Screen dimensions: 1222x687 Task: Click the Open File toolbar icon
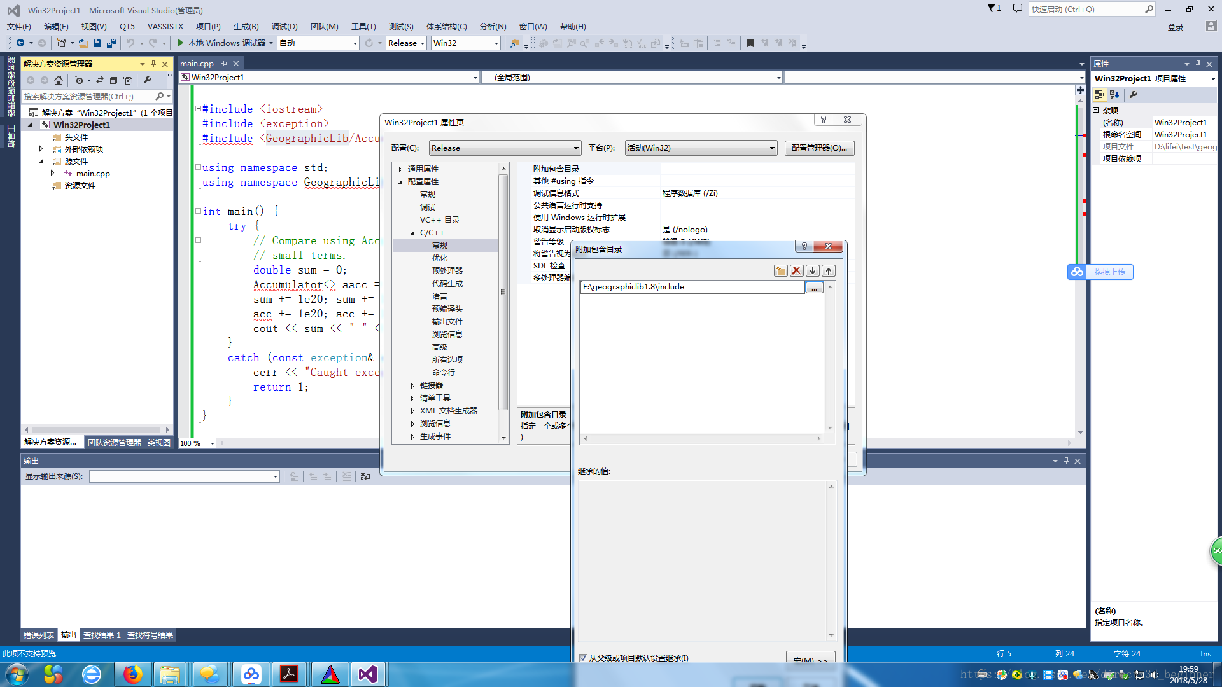pyautogui.click(x=83, y=43)
